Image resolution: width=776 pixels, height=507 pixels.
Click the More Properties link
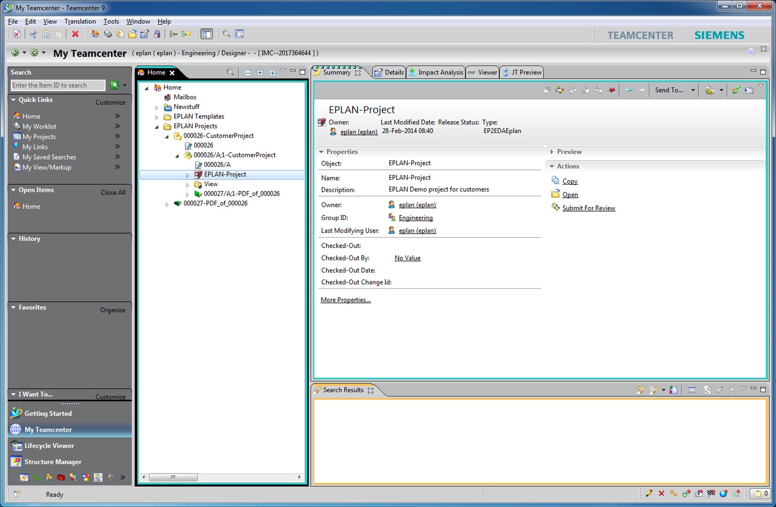[345, 300]
